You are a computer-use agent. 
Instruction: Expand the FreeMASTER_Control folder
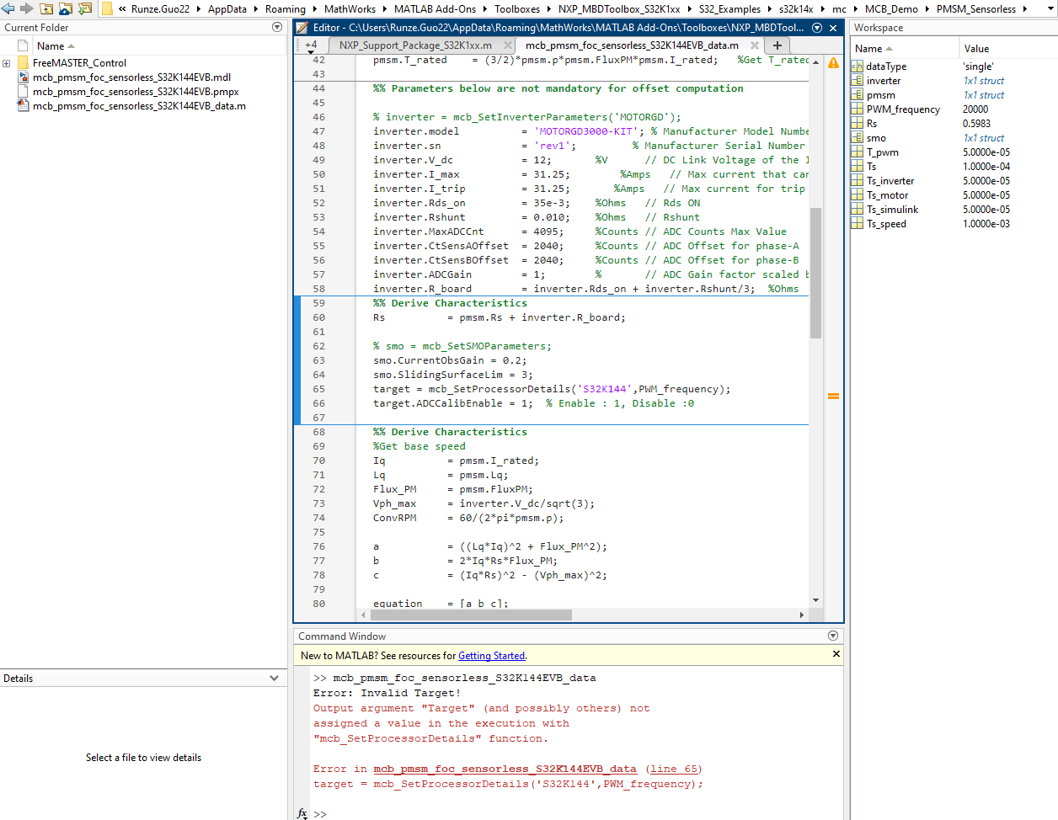click(x=7, y=63)
